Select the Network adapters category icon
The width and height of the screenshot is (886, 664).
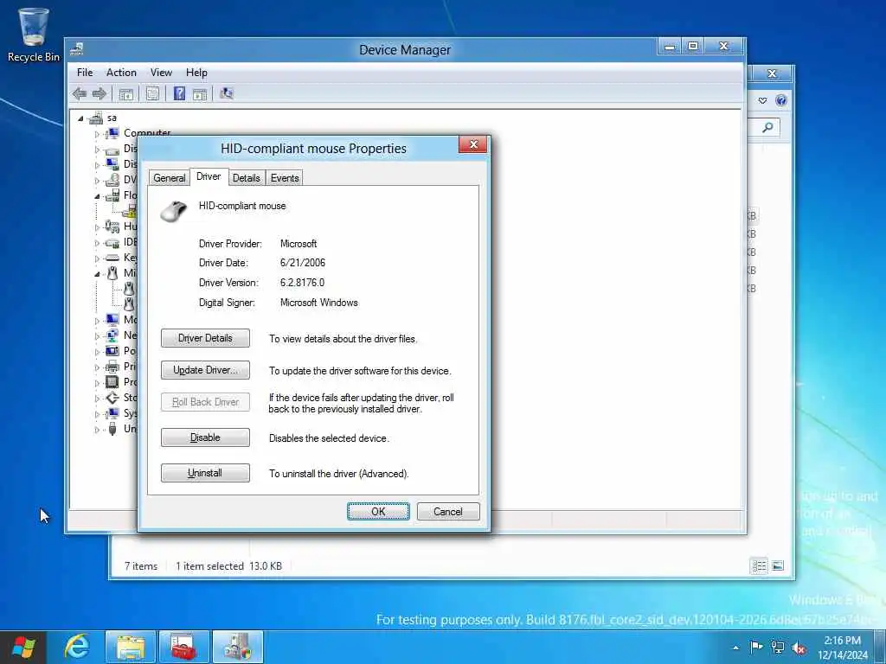[x=112, y=335]
